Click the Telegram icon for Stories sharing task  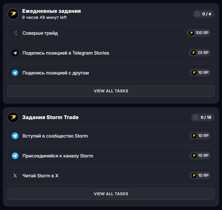click(x=15, y=53)
